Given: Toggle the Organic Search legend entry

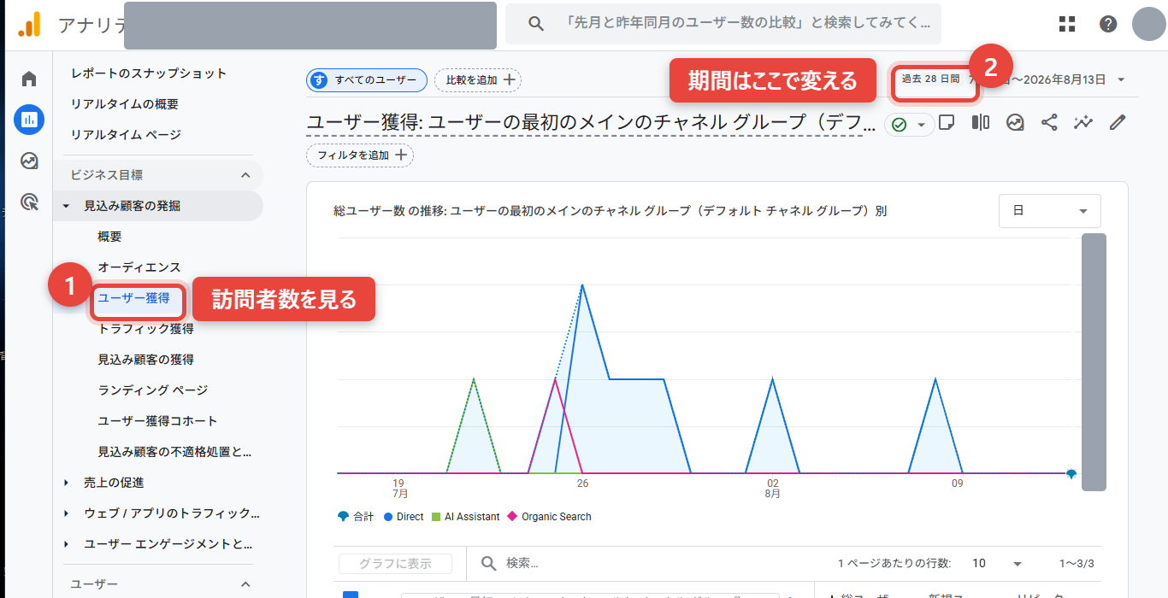Looking at the screenshot, I should click(549, 517).
